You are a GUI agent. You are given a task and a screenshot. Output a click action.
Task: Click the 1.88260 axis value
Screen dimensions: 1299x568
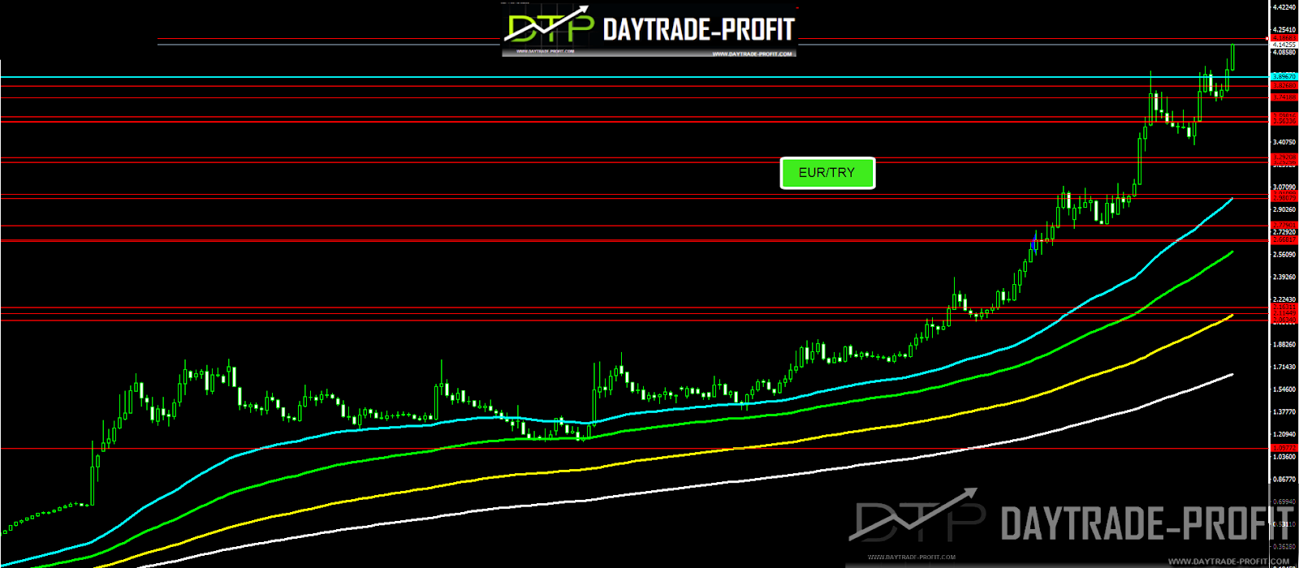[1284, 345]
